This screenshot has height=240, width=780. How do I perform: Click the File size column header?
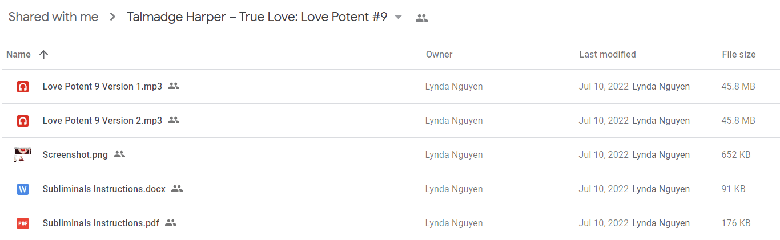click(x=739, y=55)
